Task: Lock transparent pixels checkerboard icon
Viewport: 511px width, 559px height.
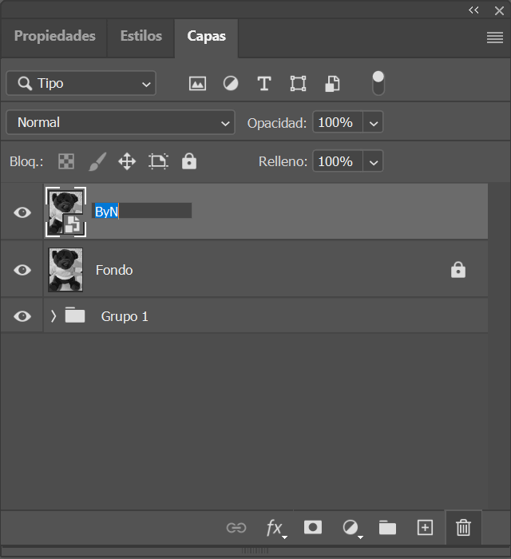Action: point(66,161)
